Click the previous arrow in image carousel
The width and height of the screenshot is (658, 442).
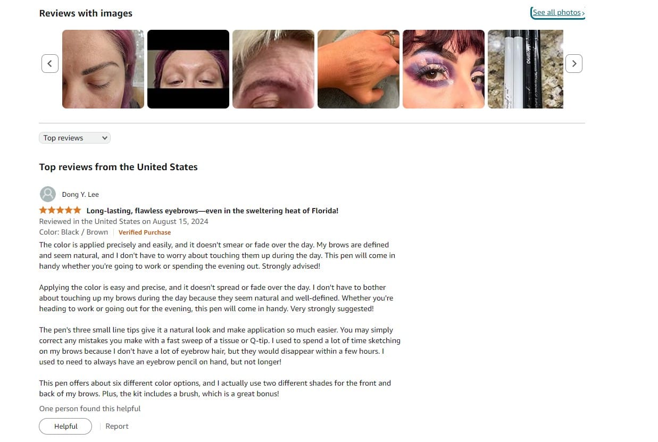click(50, 64)
